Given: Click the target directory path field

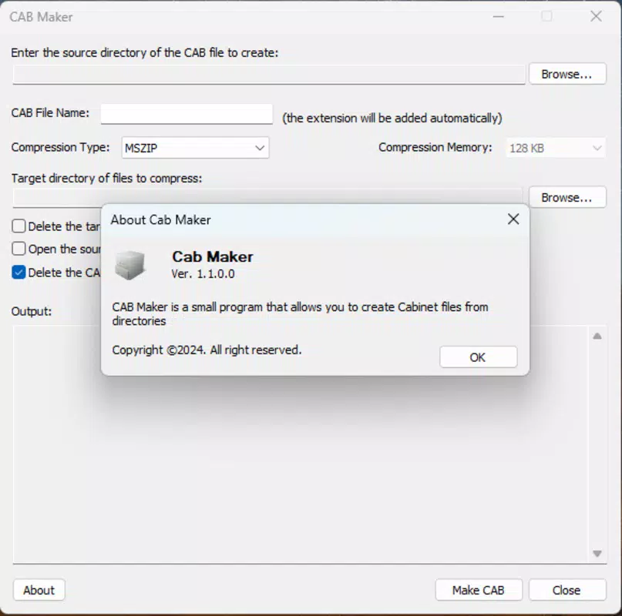Looking at the screenshot, I should [x=269, y=196].
